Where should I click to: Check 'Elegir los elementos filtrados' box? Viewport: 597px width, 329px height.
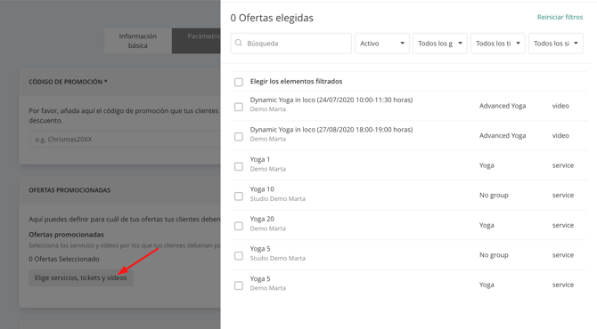tap(239, 82)
